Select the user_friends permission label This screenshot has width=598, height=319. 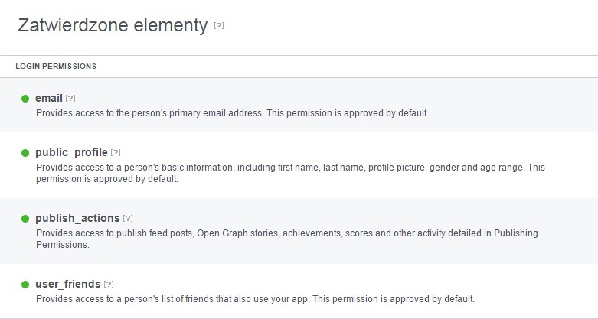[x=67, y=285]
